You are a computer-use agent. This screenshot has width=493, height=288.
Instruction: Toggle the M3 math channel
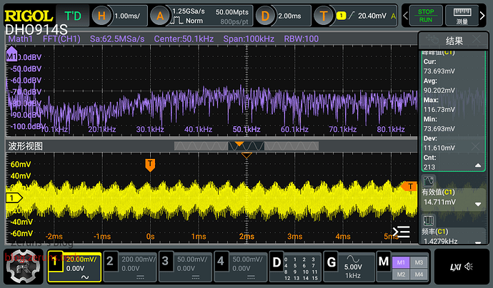(x=418, y=262)
